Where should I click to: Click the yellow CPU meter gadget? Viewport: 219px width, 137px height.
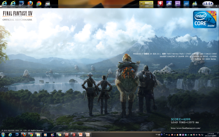click(146, 3)
